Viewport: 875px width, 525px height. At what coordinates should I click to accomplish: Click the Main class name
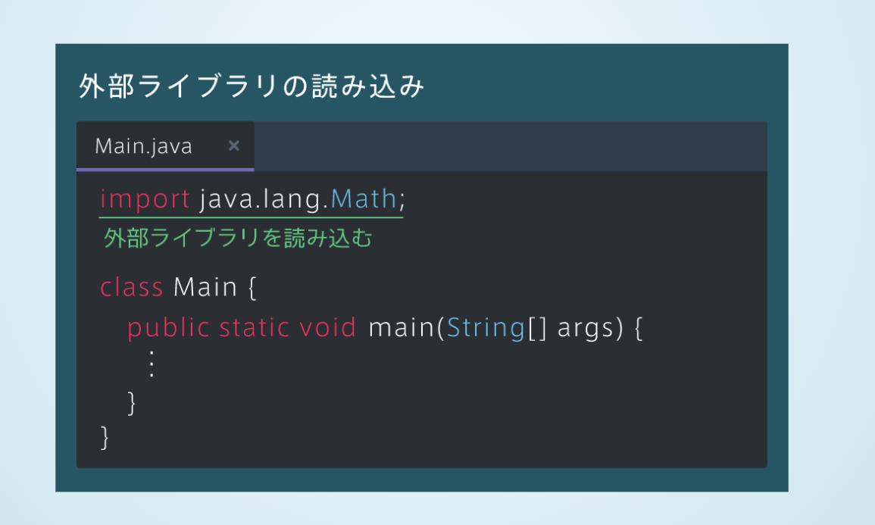click(x=205, y=287)
